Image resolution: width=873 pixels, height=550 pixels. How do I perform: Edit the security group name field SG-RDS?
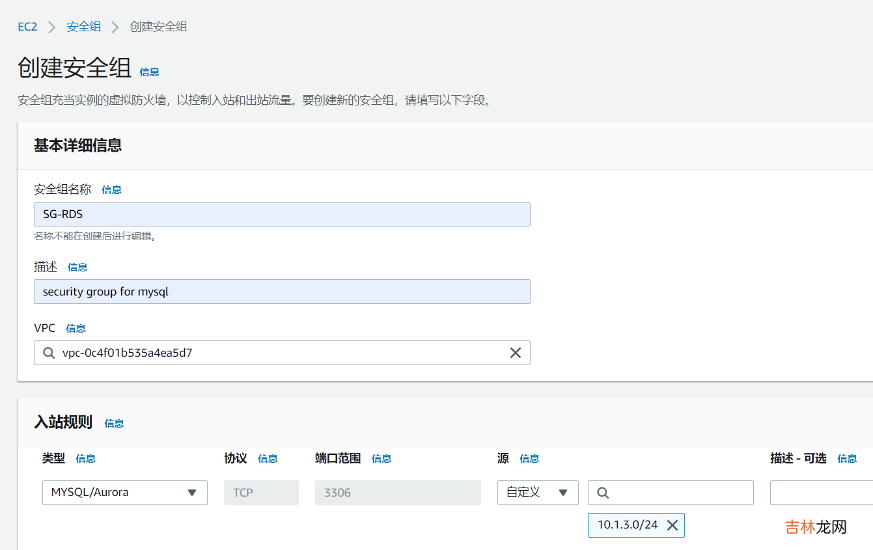pyautogui.click(x=282, y=214)
